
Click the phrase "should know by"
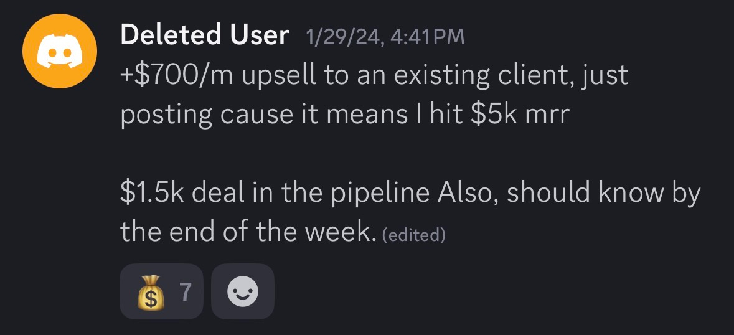pyautogui.click(x=603, y=193)
